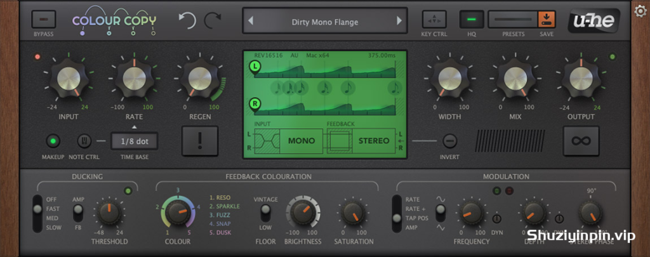650x257 pixels.
Task: Toggle the green Makeup button
Action: 53,141
